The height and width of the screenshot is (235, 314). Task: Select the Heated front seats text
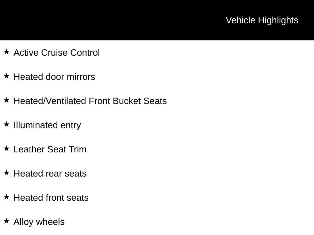click(51, 198)
